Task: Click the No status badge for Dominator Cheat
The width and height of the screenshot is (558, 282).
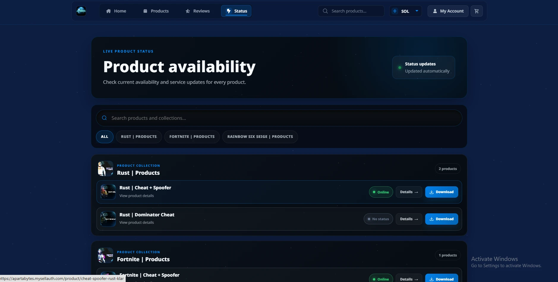Action: click(x=378, y=219)
